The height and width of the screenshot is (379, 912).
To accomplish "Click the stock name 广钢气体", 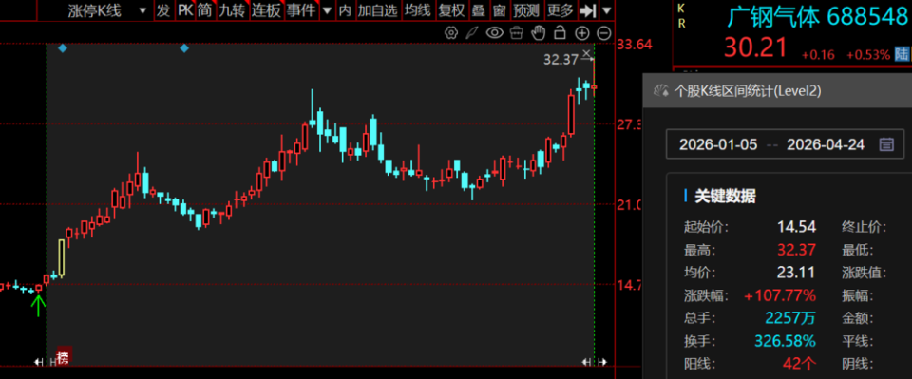I will (773, 18).
